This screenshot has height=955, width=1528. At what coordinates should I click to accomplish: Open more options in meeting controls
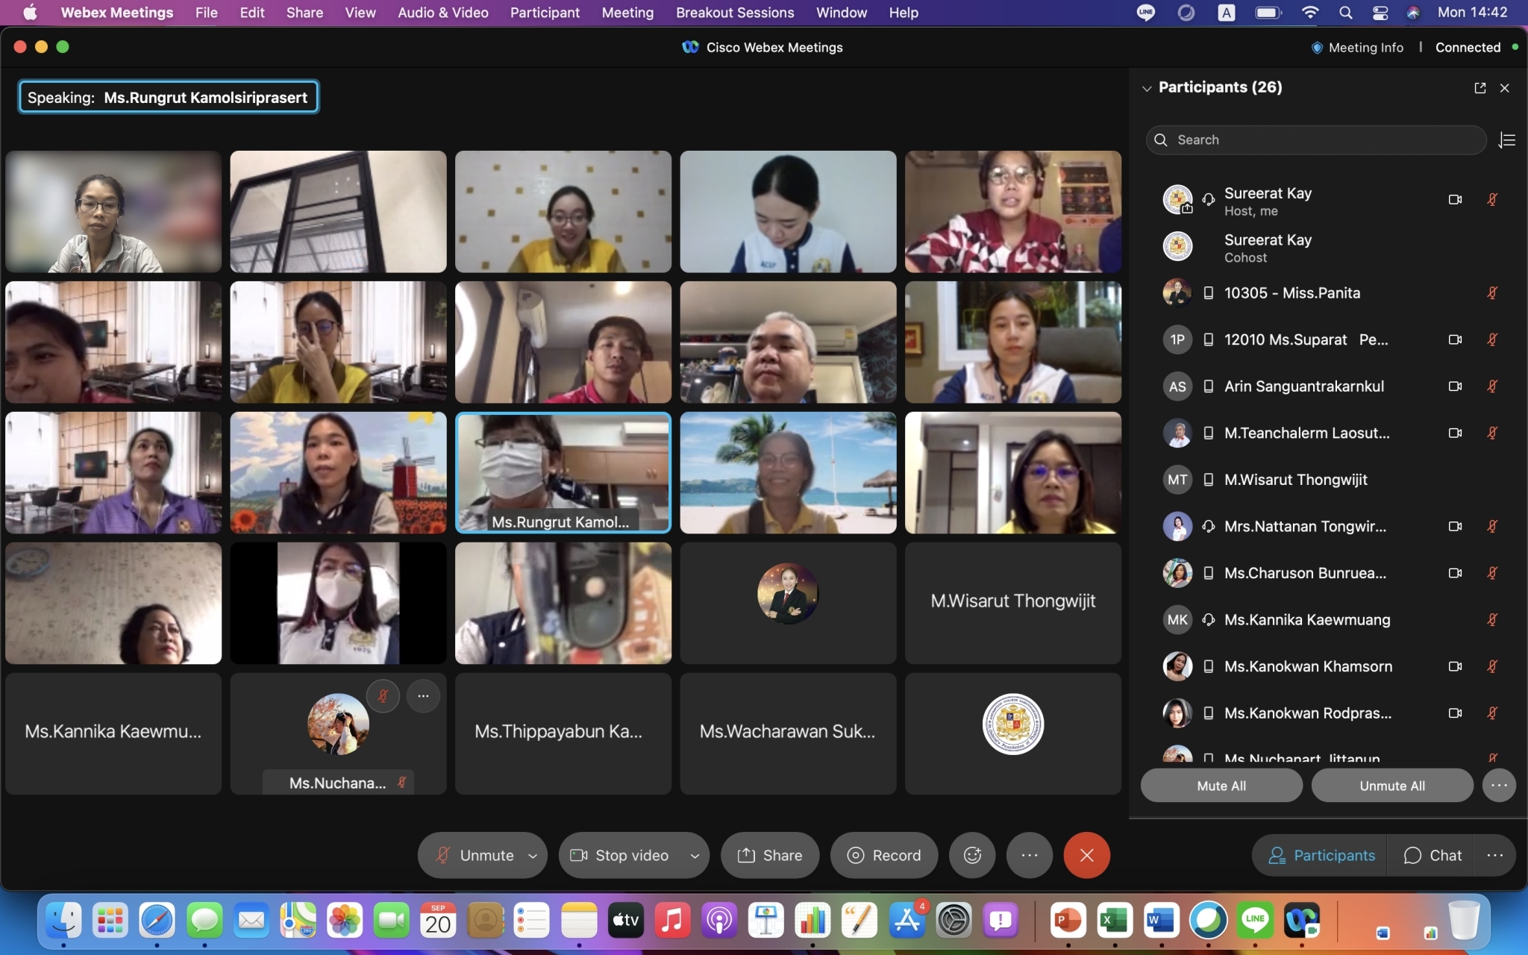click(1030, 855)
